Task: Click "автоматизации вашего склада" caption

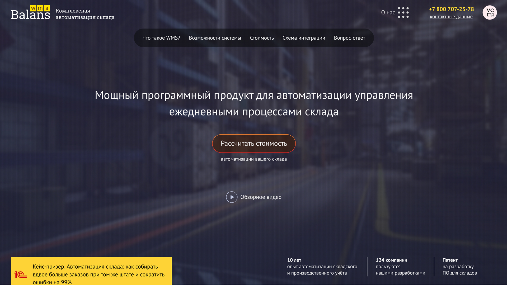Action: pos(254,159)
